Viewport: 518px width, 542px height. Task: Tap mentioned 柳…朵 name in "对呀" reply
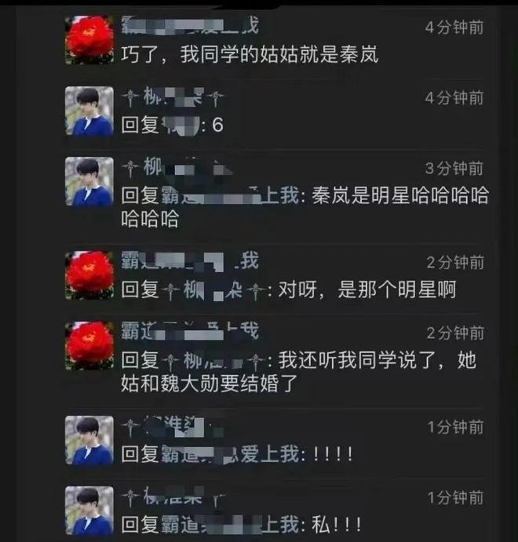click(214, 289)
